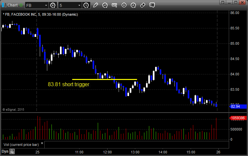This screenshot has height=156, width=248.
Task: Click the speech bubble comment icon
Action: (x=152, y=5)
